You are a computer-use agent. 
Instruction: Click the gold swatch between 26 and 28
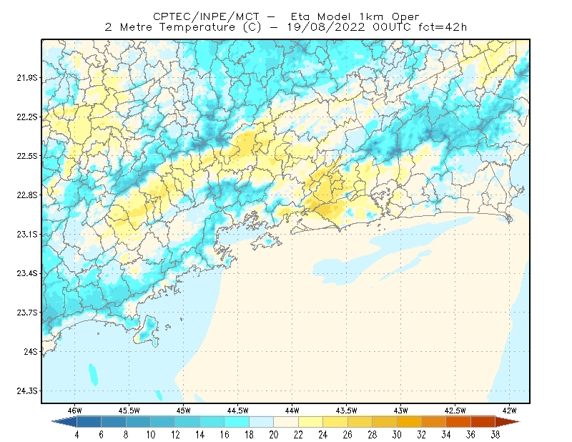coord(360,422)
